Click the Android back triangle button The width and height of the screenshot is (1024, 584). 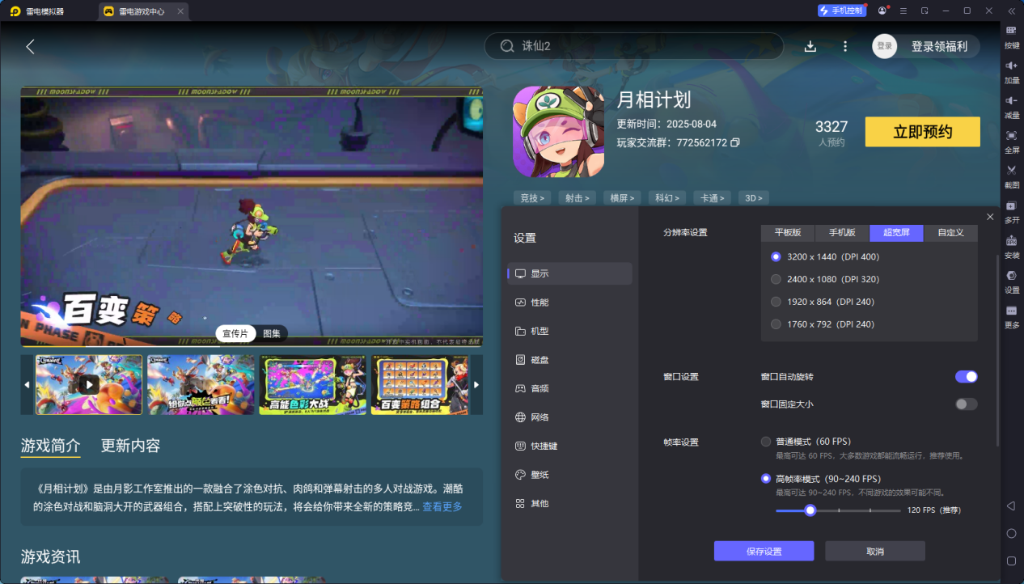[x=1011, y=506]
